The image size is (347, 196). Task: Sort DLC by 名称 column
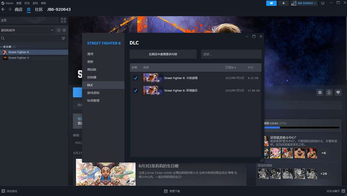(x=146, y=68)
